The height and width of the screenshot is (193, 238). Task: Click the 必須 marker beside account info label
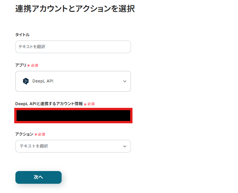91,104
